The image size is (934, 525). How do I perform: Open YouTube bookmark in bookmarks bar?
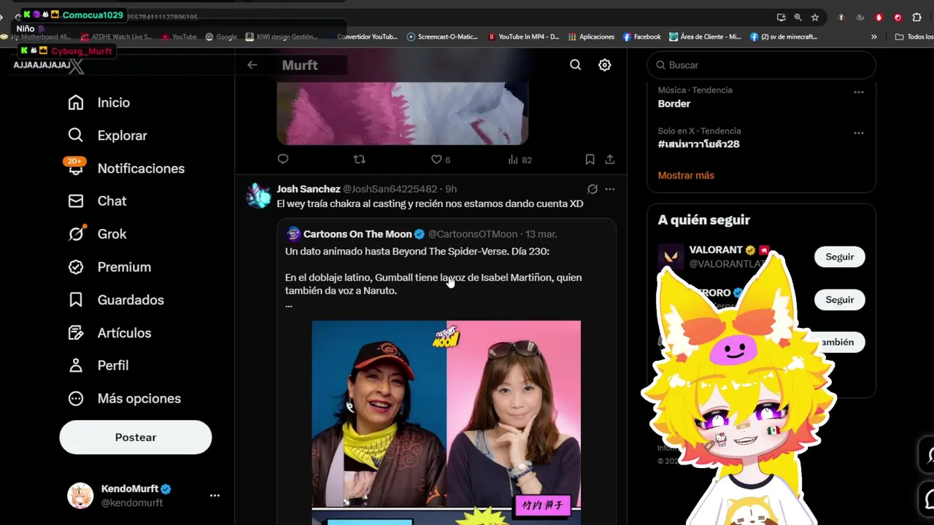(179, 36)
